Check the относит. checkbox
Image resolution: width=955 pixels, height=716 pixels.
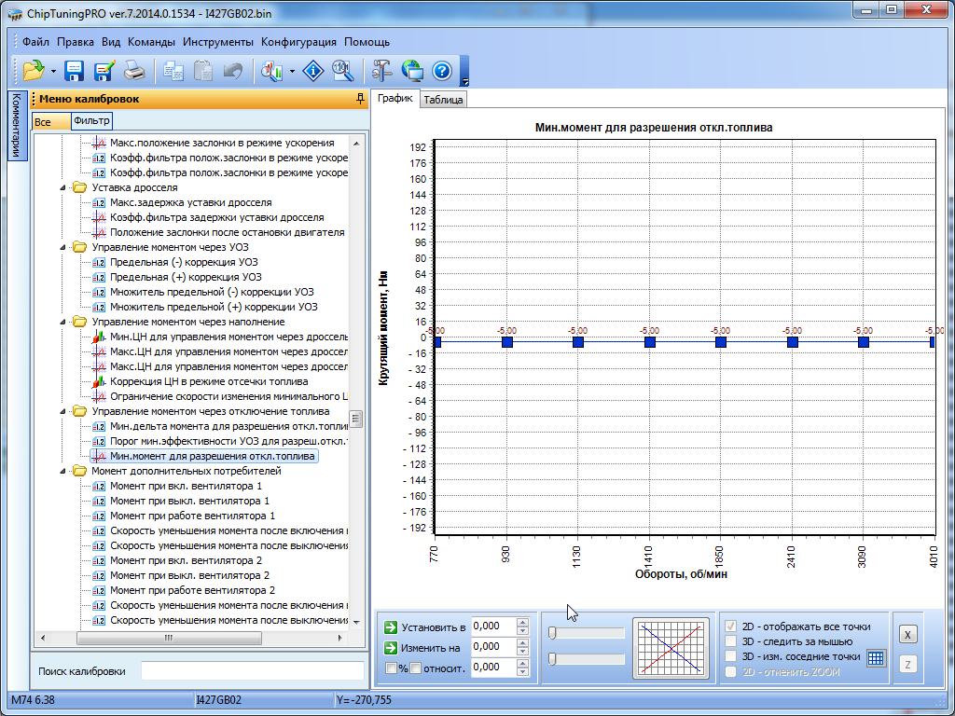(x=416, y=668)
